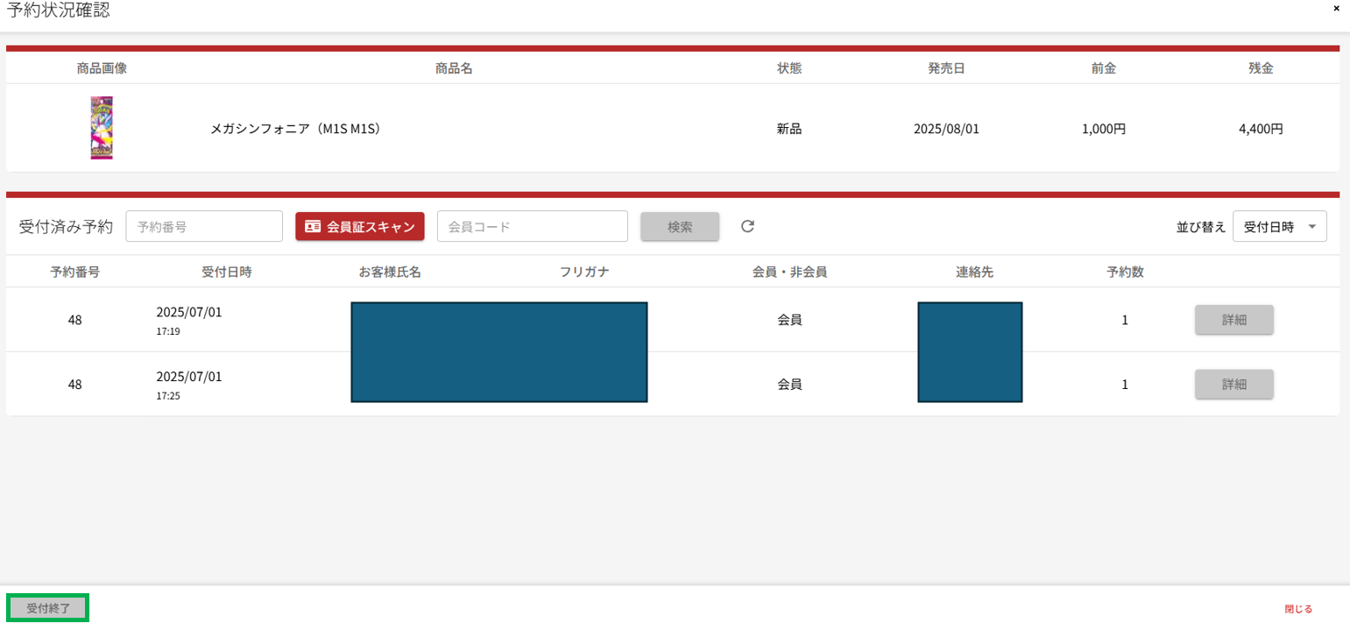This screenshot has width=1350, height=630.
Task: Open 詳細 for the 17:25 reservation
Action: 1233,384
